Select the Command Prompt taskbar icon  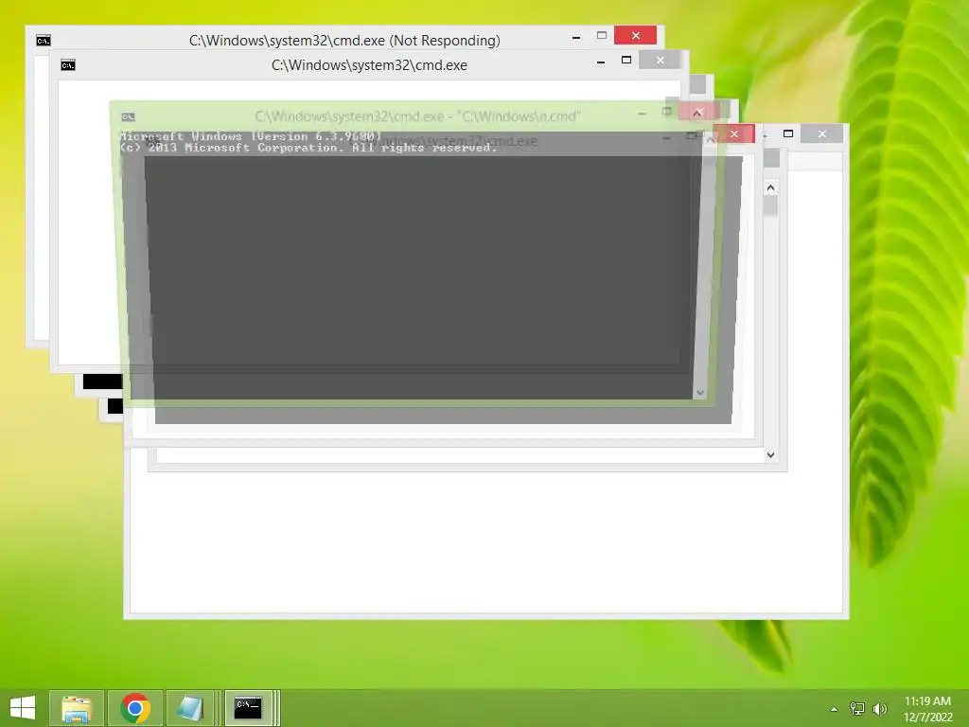click(x=249, y=708)
